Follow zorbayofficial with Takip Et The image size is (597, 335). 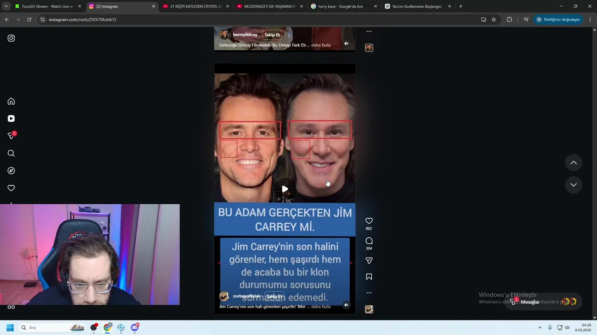(x=274, y=296)
